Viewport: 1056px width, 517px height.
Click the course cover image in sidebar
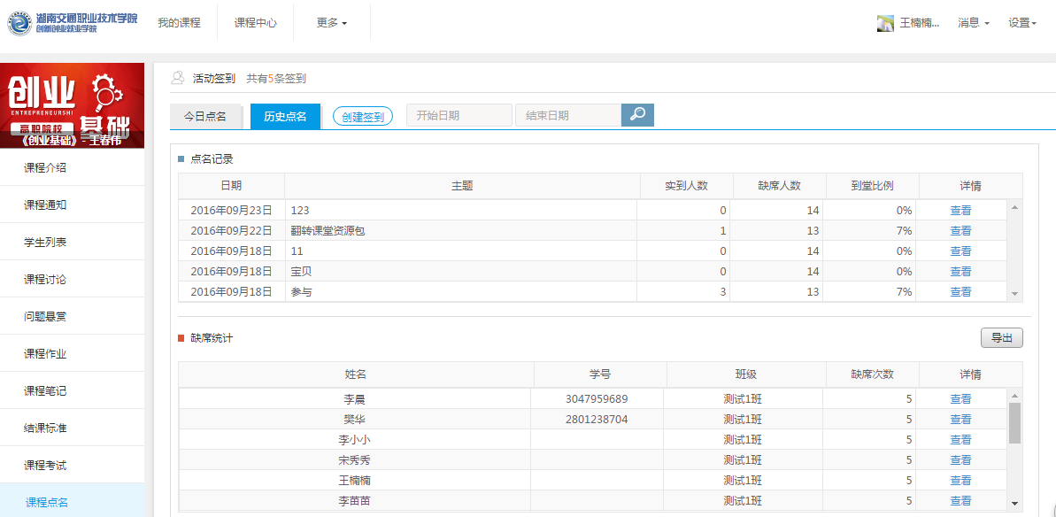[72, 105]
